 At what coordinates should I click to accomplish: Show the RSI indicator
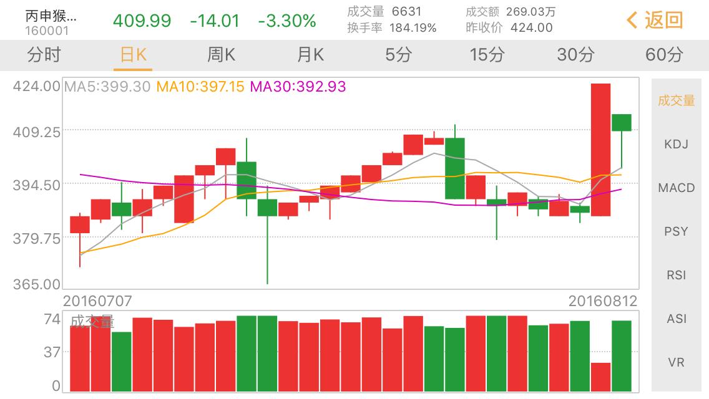(676, 275)
